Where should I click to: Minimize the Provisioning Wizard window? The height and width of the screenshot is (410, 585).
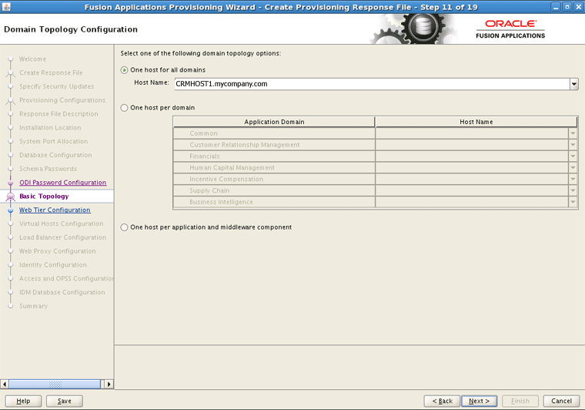coord(556,7)
